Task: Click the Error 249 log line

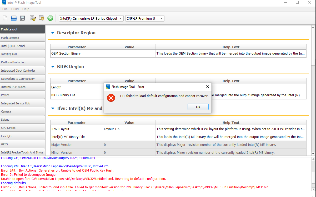Action: [x=58, y=170]
